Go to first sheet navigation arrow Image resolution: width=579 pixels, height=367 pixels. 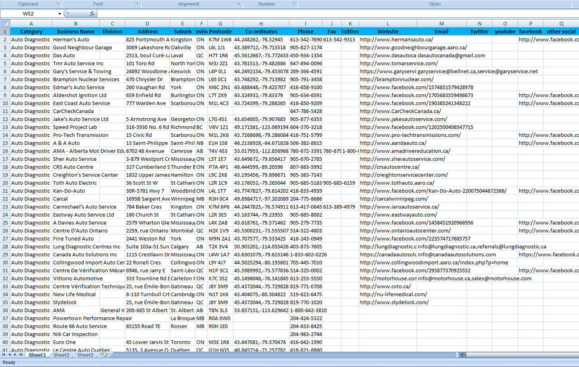pyautogui.click(x=4, y=355)
